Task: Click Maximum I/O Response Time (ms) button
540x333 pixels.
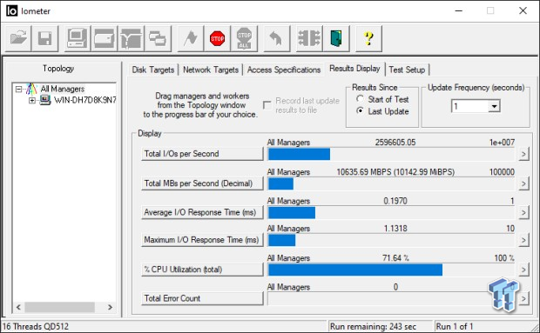Action: [x=202, y=240]
